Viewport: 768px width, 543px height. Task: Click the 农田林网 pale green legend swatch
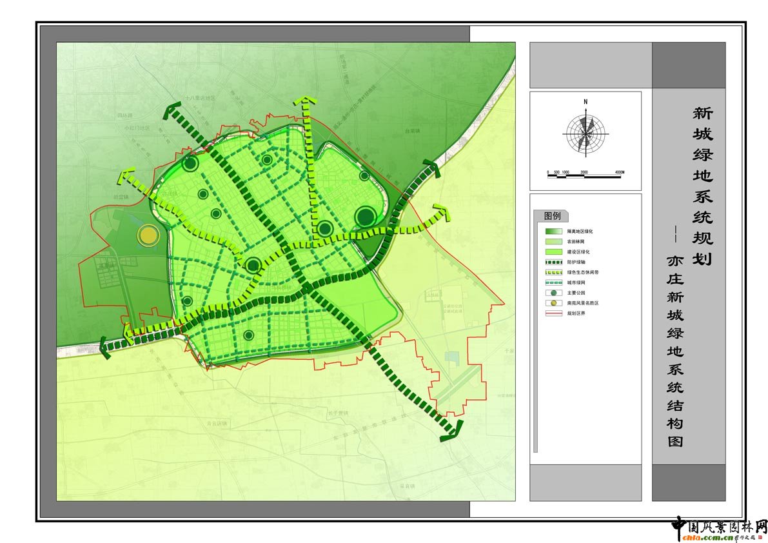pos(553,241)
